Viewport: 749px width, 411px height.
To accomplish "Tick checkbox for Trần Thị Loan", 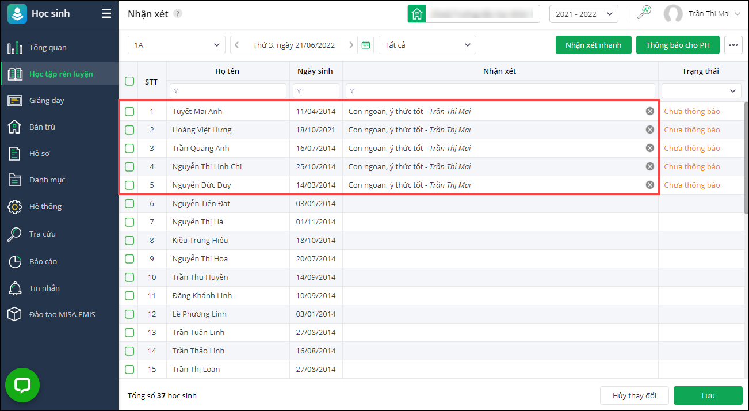I will (x=129, y=369).
